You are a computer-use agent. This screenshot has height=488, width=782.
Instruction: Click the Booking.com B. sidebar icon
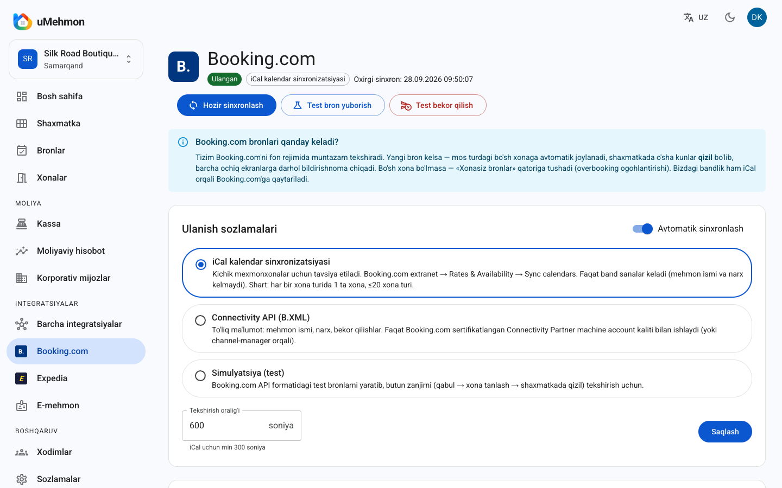(21, 351)
